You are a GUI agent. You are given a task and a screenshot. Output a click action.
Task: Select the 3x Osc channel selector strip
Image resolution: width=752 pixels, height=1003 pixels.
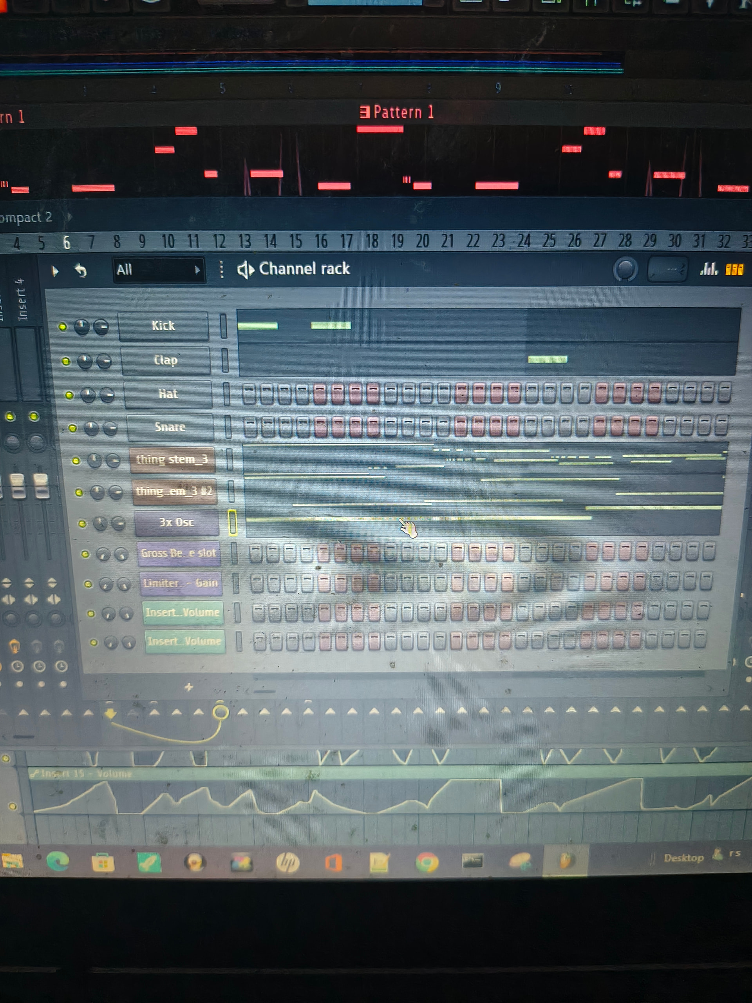point(233,523)
